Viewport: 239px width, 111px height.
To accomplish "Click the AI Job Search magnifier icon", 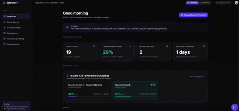I will coord(4,22).
